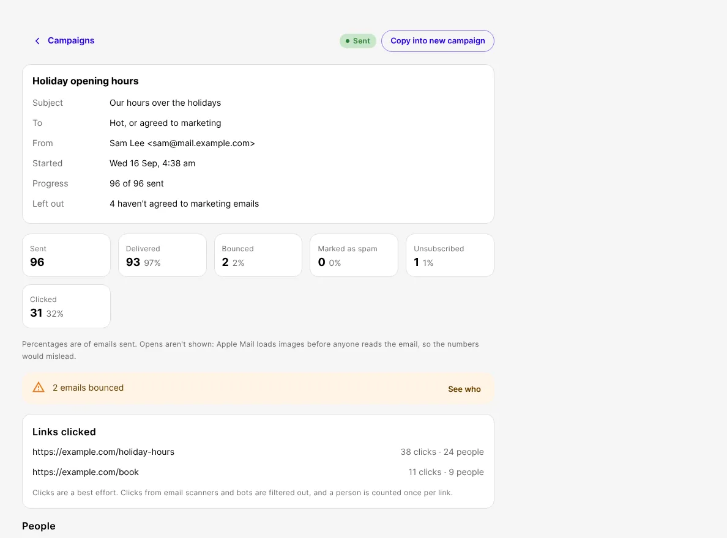Click the 'People' section heading

pyautogui.click(x=39, y=526)
